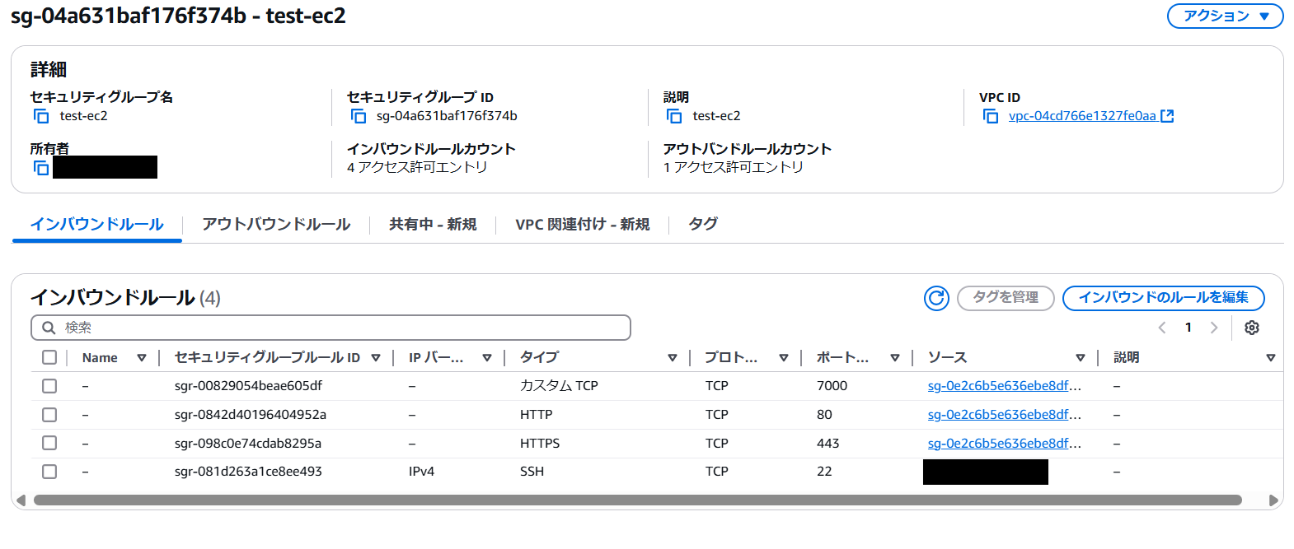Image resolution: width=1294 pixels, height=549 pixels.
Task: Tick the SSH rule row checkbox
Action: (x=49, y=472)
